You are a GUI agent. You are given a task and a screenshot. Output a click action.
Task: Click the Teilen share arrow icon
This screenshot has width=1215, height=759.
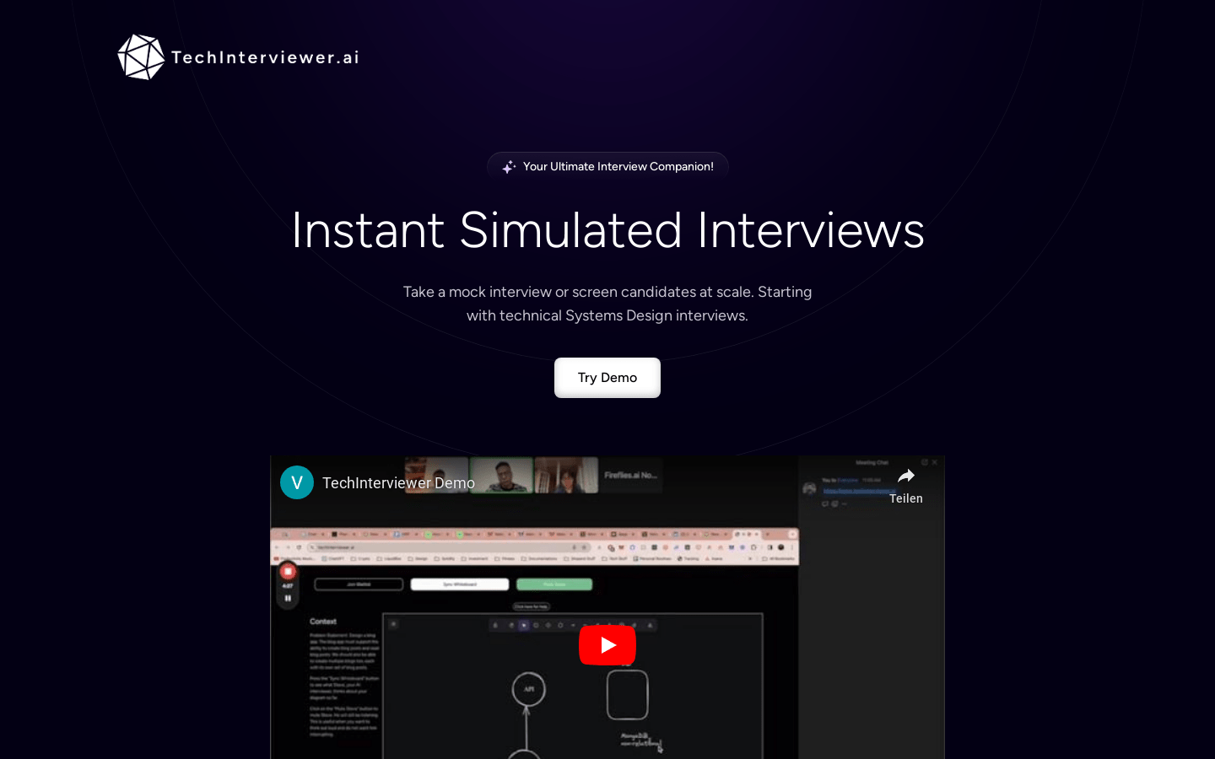click(906, 476)
